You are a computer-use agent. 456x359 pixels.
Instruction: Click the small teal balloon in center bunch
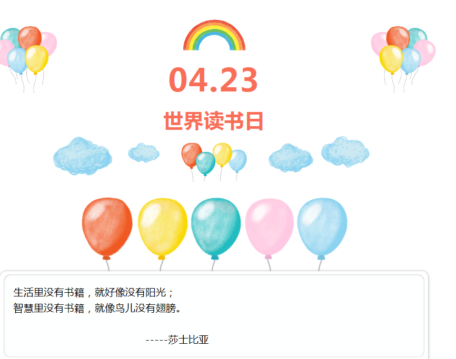click(205, 163)
